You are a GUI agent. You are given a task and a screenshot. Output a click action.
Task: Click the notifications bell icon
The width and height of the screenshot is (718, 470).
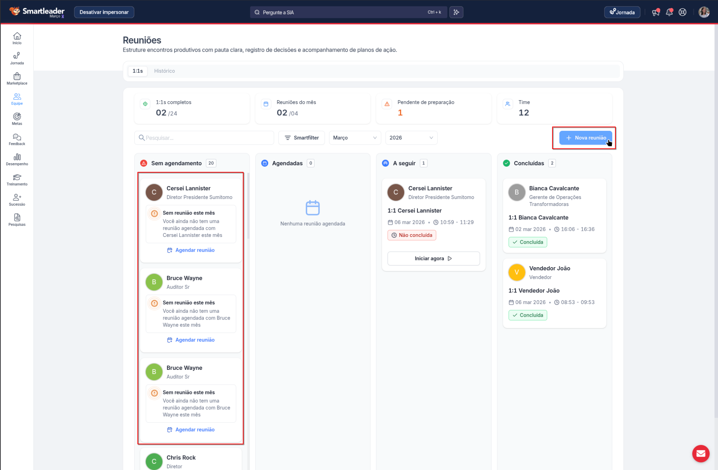pyautogui.click(x=669, y=12)
